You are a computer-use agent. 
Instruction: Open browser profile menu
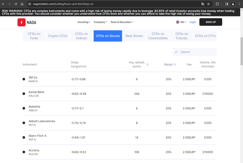(233, 4)
